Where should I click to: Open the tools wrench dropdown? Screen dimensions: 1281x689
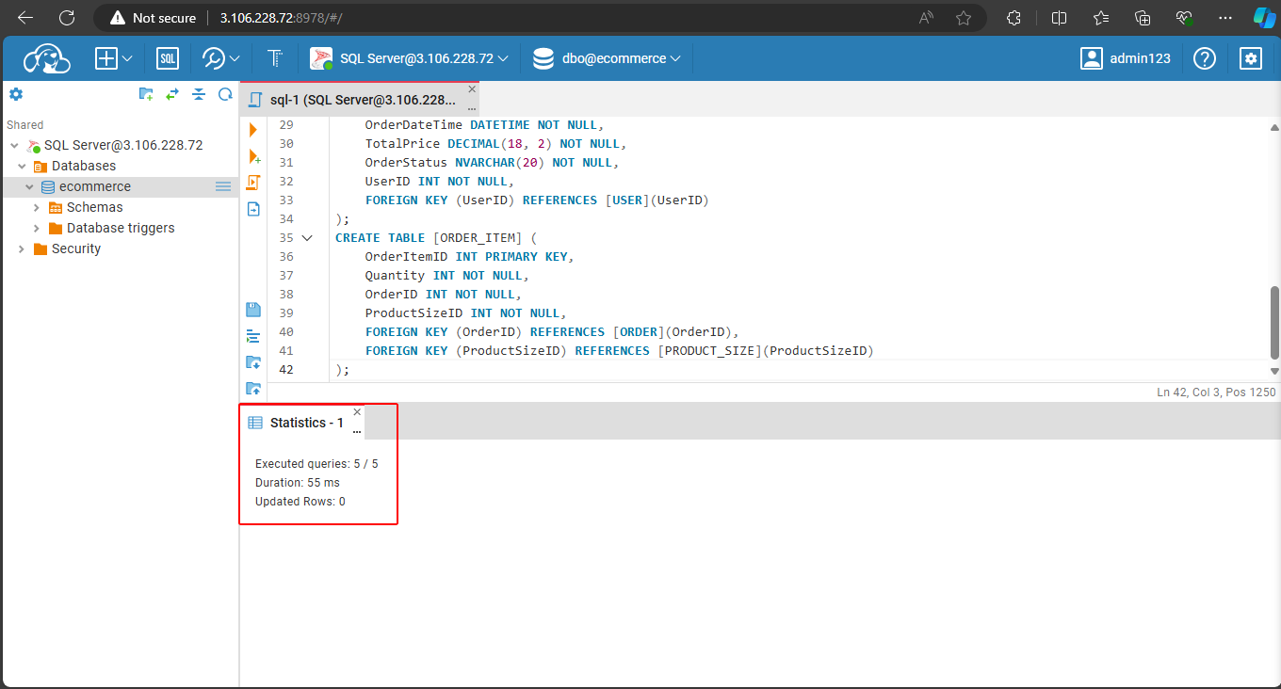point(221,58)
